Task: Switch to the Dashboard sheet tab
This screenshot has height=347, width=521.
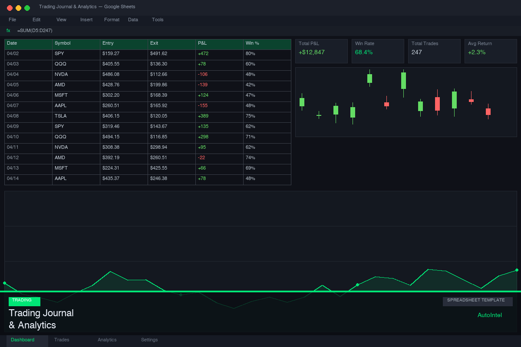Action: click(27, 340)
